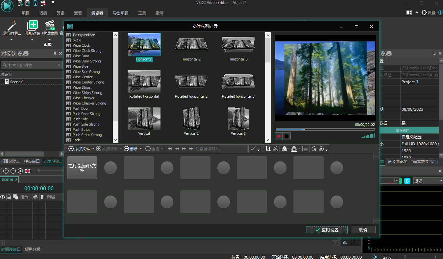Image resolution: width=443 pixels, height=259 pixels.
Task: Click the object search input field
Action: [x=32, y=65]
